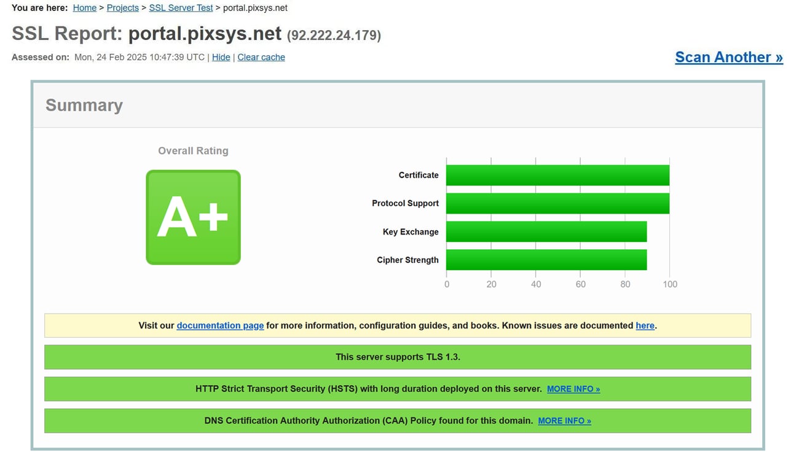Screen dimensions: 799x469
Task: Click the 20 axis value
Action: [491, 284]
